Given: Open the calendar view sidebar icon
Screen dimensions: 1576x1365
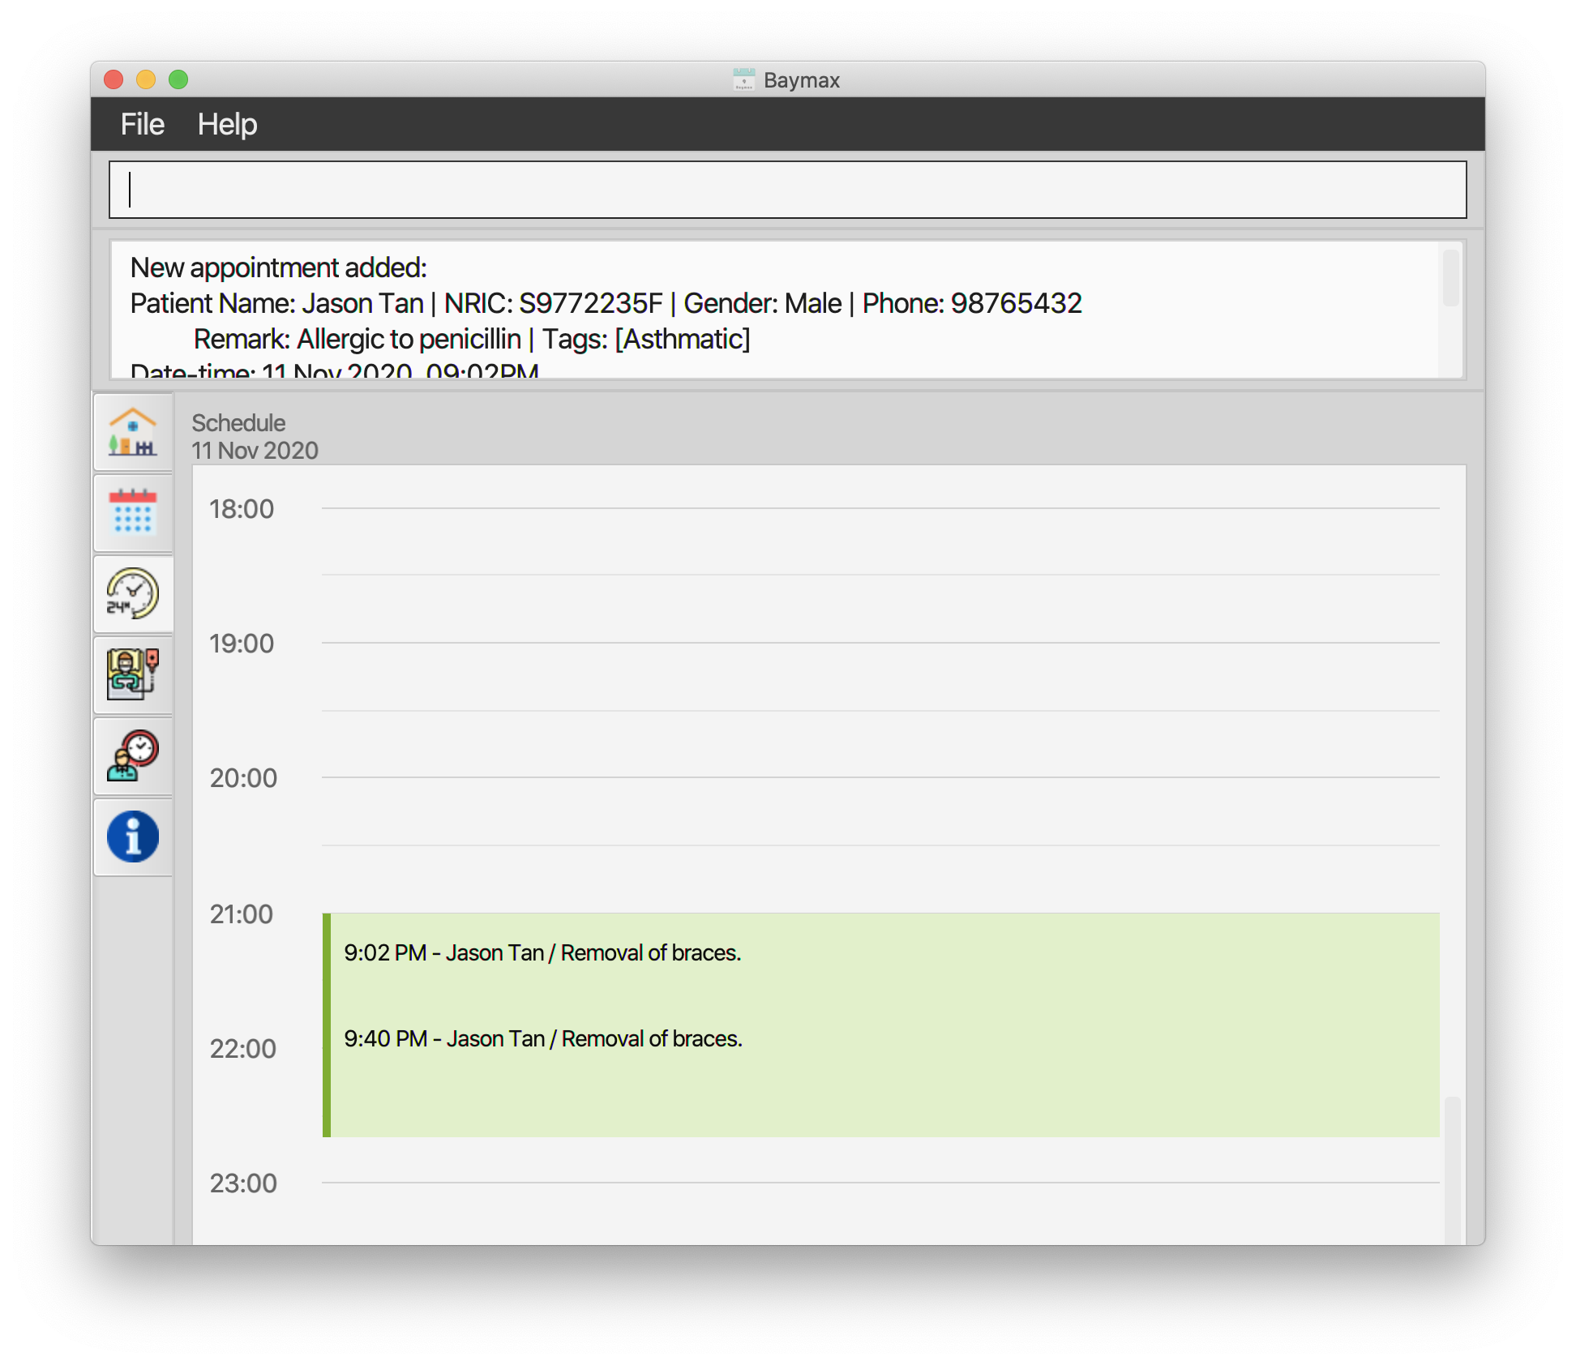Looking at the screenshot, I should click(x=133, y=513).
